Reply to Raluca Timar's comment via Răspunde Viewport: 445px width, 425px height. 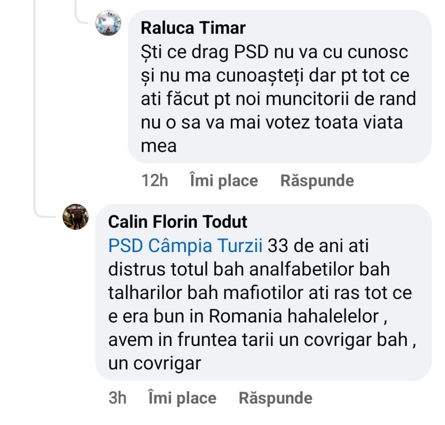point(317,181)
